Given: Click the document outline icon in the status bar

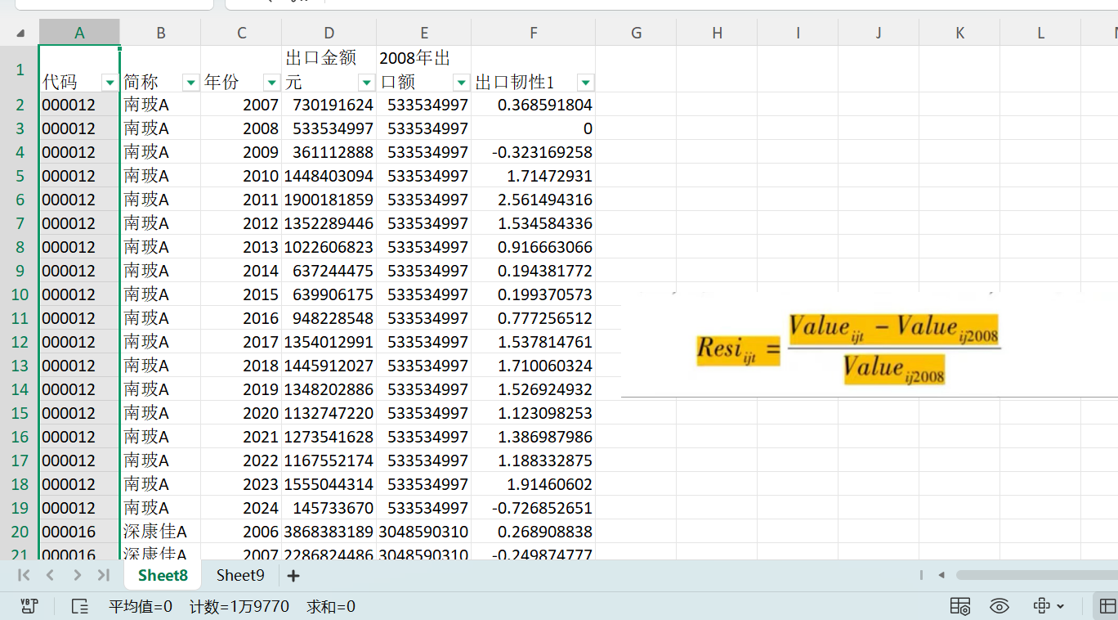Looking at the screenshot, I should click(79, 606).
